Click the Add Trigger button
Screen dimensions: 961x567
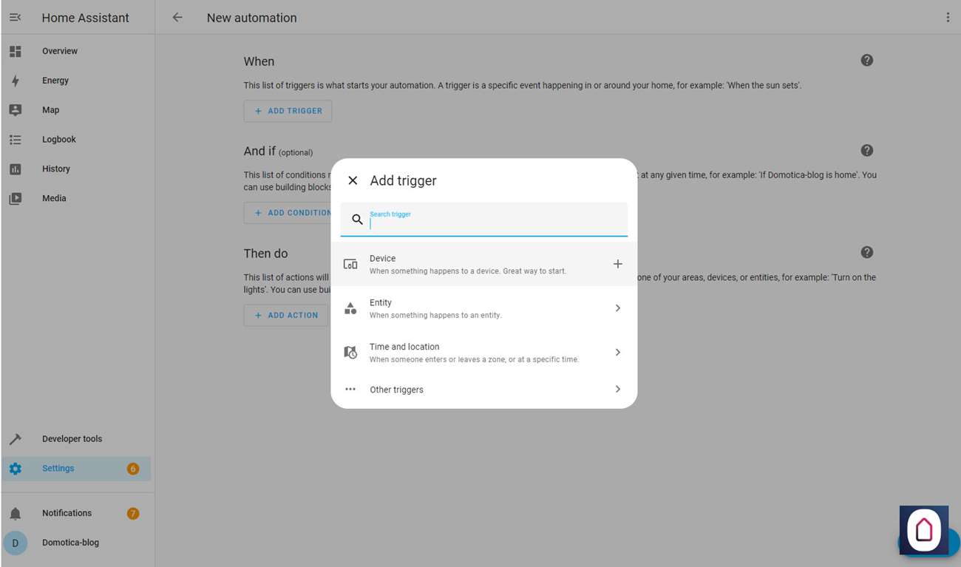[x=288, y=111]
